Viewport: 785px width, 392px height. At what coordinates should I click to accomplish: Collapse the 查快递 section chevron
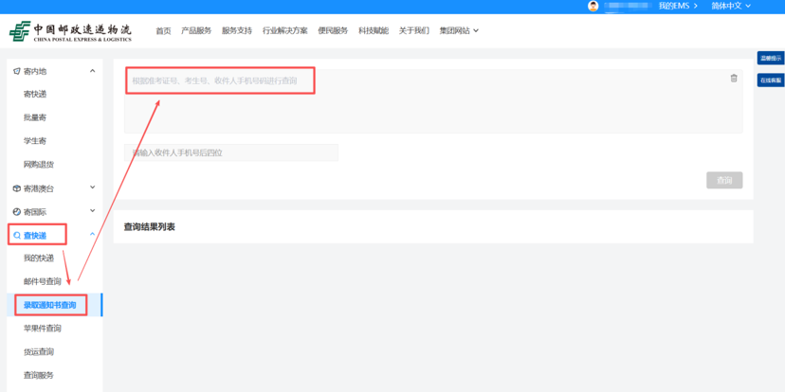pos(92,234)
